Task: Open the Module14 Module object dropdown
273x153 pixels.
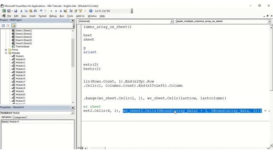Action: [73, 113]
